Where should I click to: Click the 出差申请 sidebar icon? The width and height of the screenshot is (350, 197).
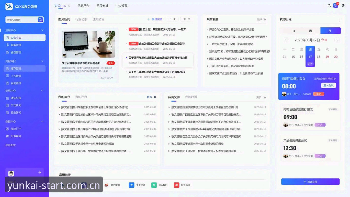point(7,136)
